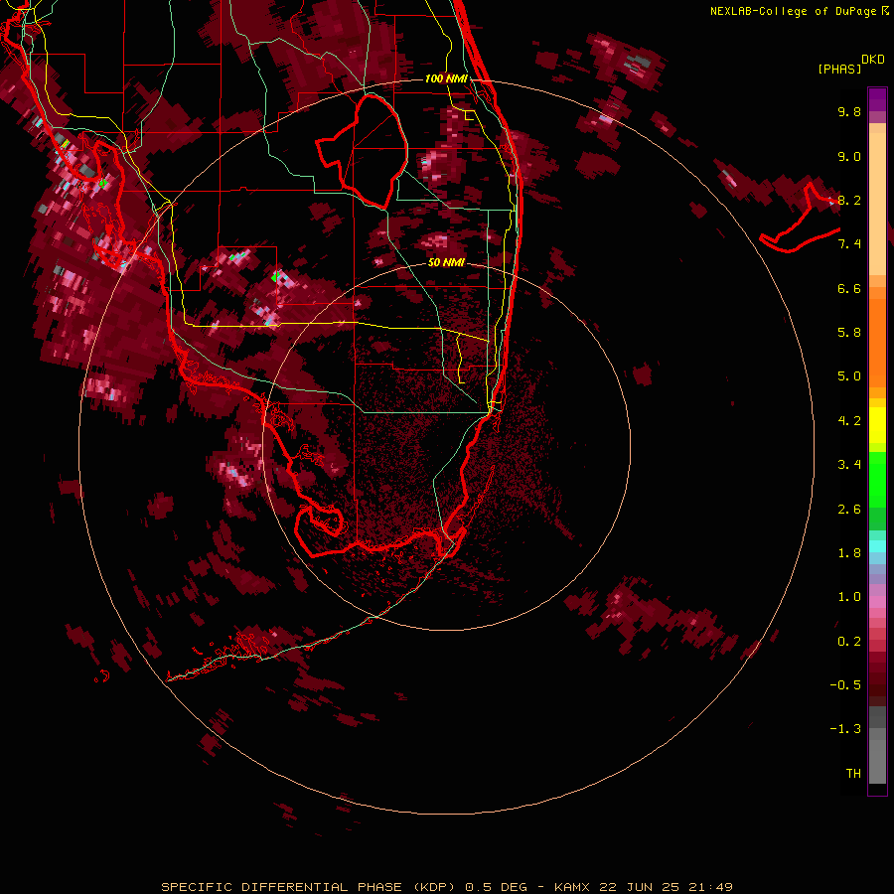Click the TH label at the scale bottom
This screenshot has height=894, width=894.
[x=853, y=774]
